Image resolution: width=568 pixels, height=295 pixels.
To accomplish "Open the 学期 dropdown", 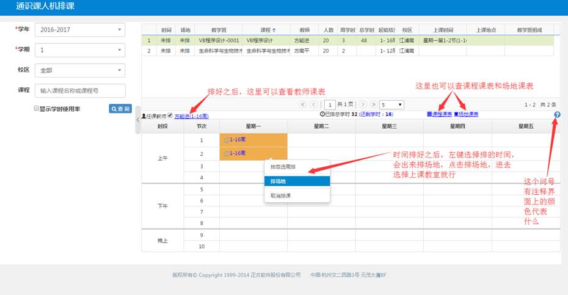I will pos(79,50).
